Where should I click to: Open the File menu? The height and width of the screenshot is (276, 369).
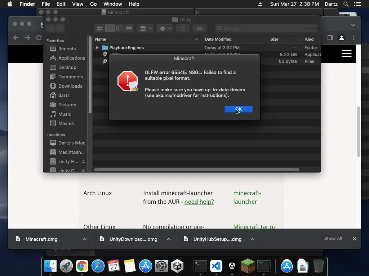46,4
